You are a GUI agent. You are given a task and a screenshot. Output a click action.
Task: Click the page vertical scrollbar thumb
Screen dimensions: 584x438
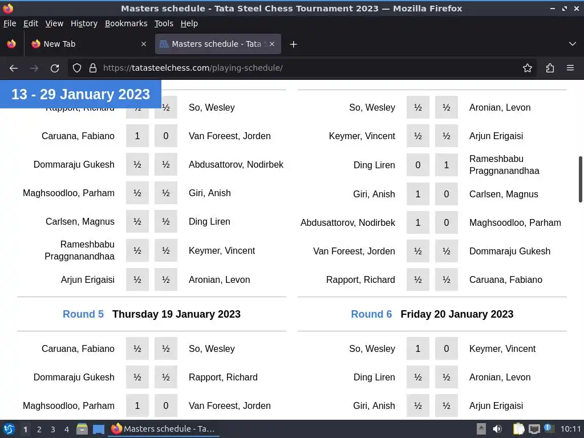(x=580, y=180)
